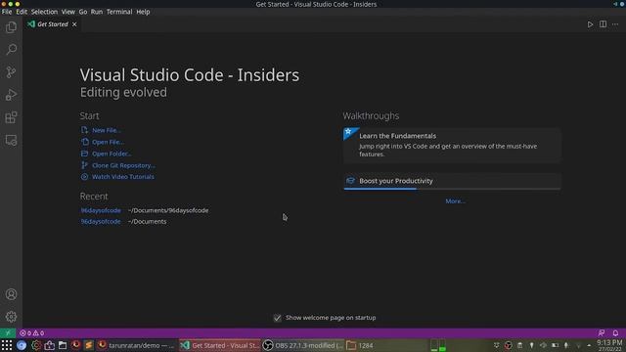
Task: Click the OBS tray icon
Action: pyautogui.click(x=508, y=345)
